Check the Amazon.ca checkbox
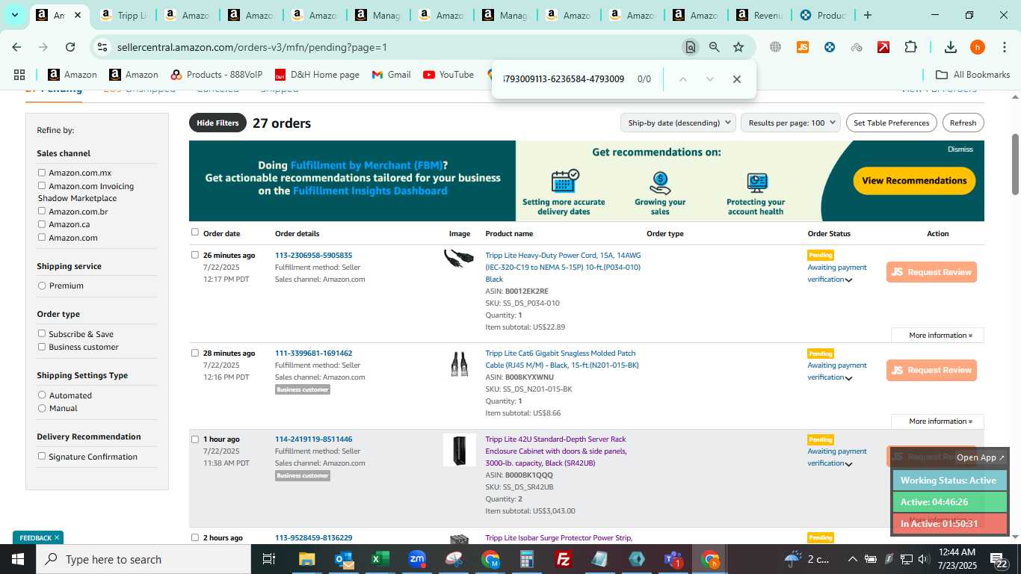This screenshot has height=574, width=1021. tap(42, 224)
